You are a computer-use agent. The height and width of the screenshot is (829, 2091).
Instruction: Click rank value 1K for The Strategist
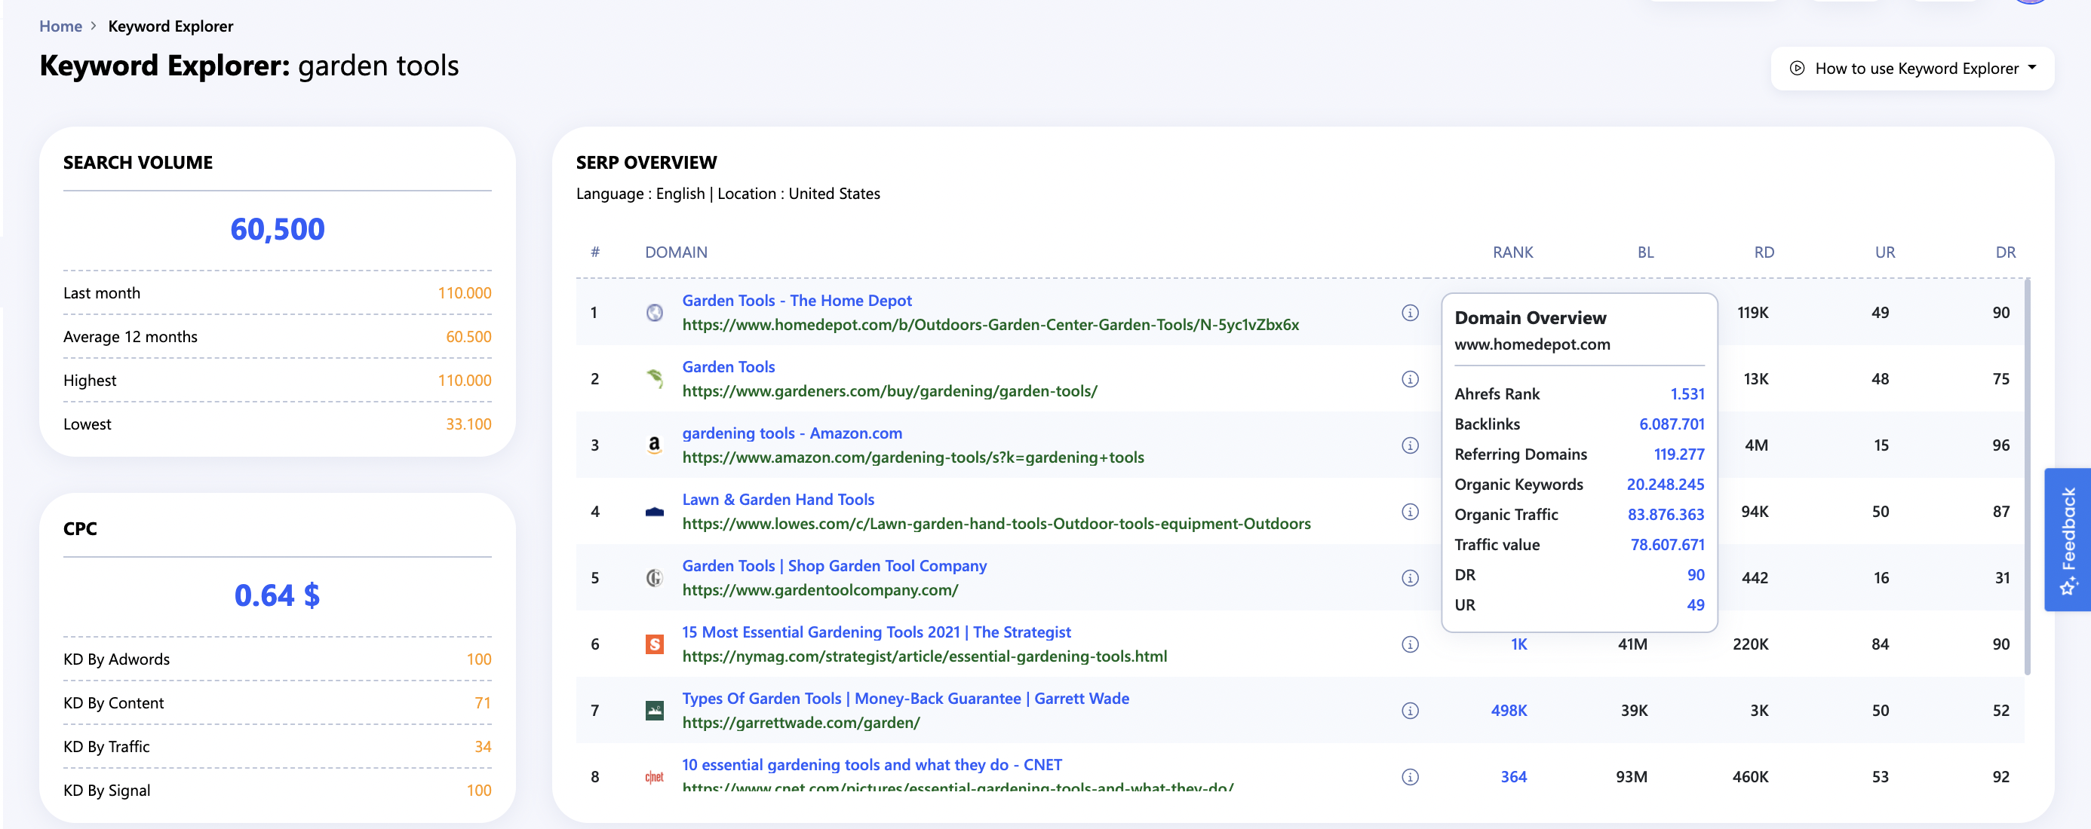coord(1518,644)
